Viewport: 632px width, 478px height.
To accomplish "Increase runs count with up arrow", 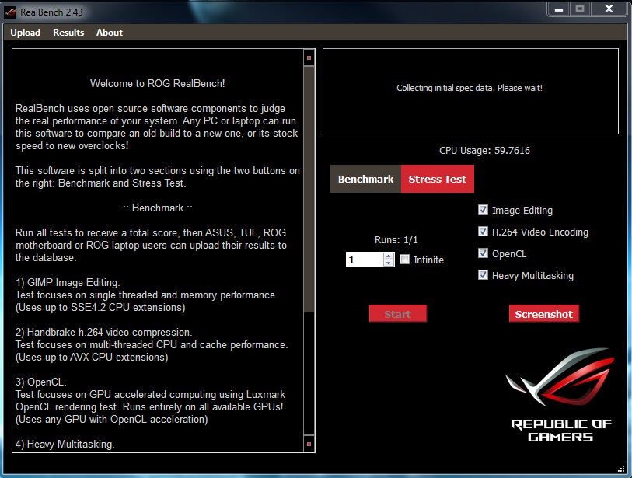I will tap(389, 256).
